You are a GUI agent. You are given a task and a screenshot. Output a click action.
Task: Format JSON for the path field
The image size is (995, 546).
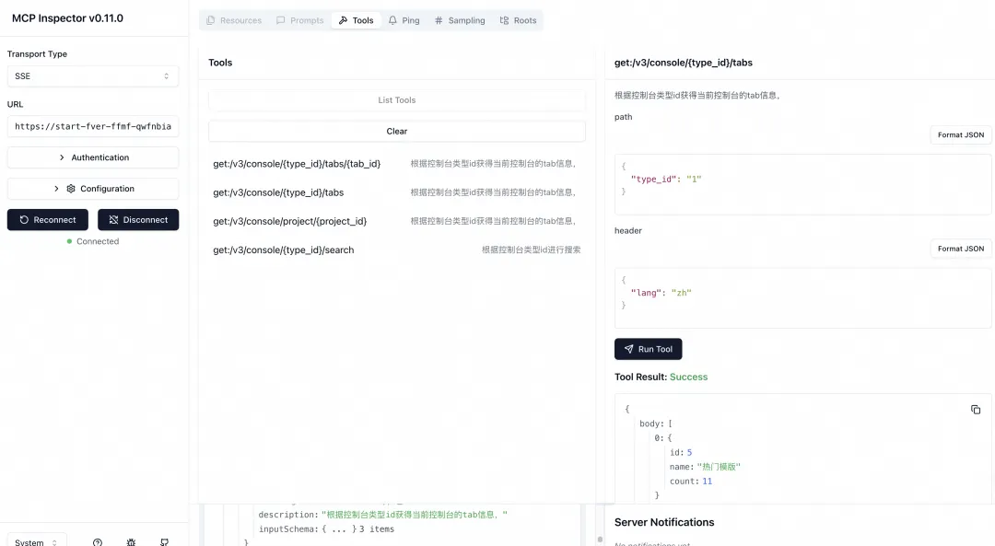[961, 135]
